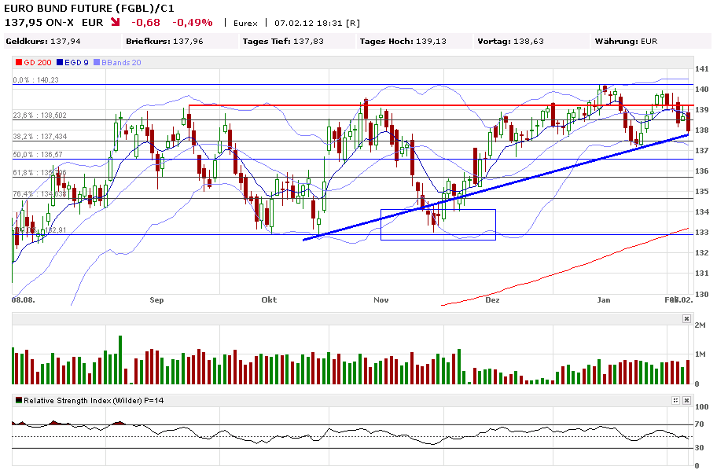This screenshot has height=470, width=717.
Task: Select the BBands 20 legend label
Action: [x=121, y=63]
